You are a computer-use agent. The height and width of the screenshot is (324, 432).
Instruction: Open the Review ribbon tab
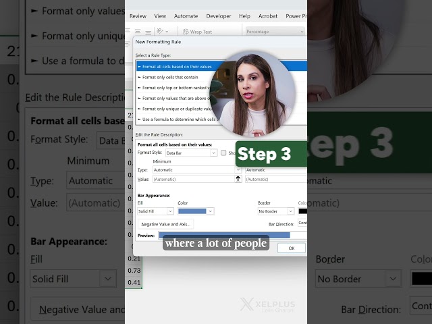pyautogui.click(x=138, y=16)
